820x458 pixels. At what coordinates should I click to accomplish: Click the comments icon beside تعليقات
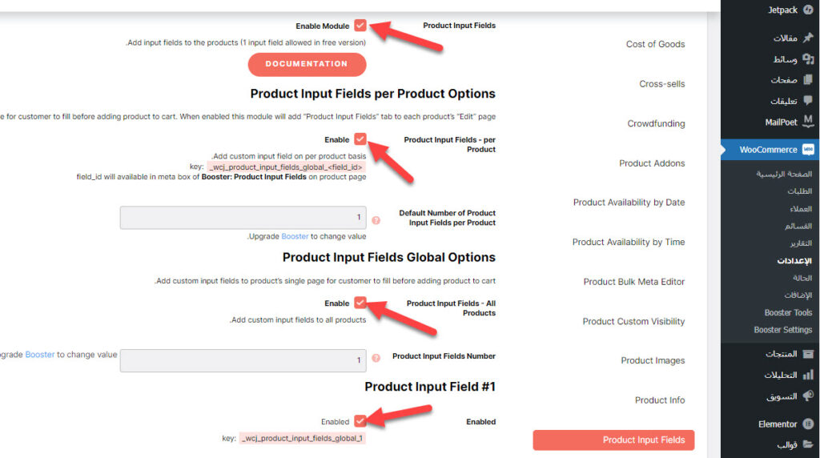(x=808, y=101)
